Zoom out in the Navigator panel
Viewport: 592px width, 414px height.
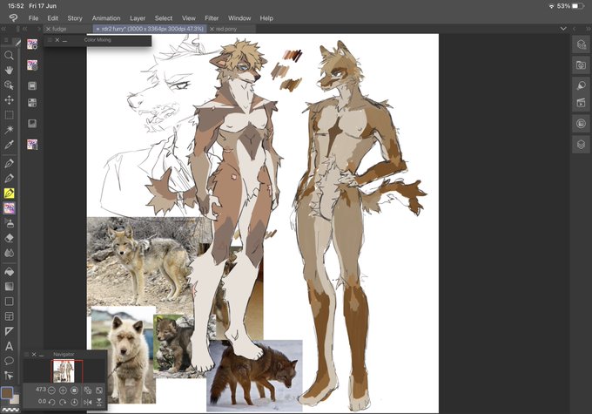tap(51, 390)
